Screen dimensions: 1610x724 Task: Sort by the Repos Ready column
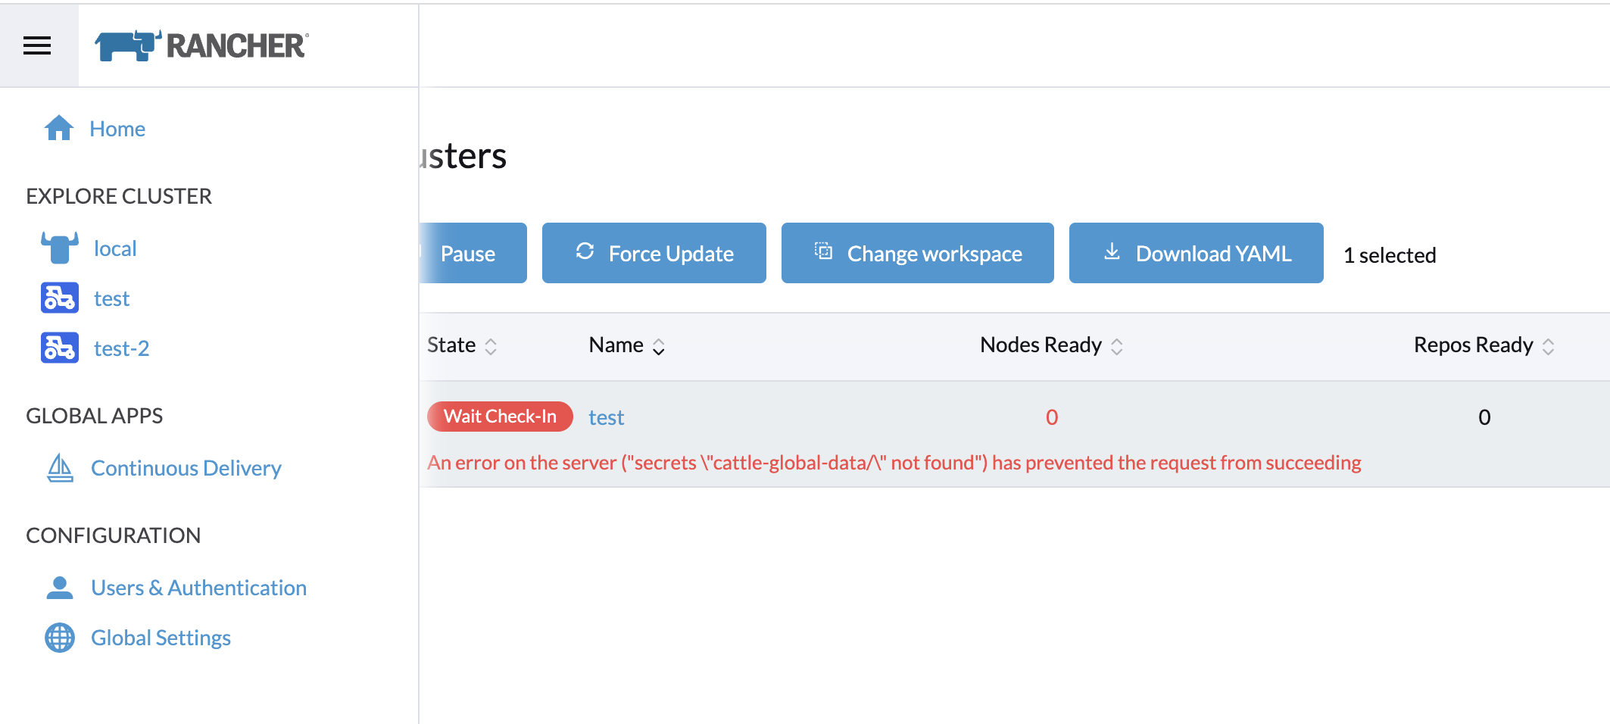click(1484, 345)
